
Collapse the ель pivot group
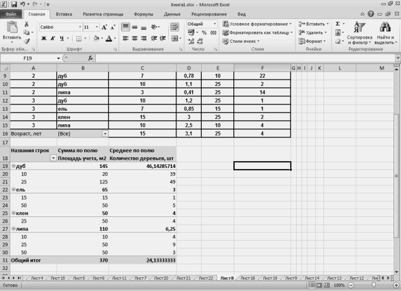pos(14,190)
